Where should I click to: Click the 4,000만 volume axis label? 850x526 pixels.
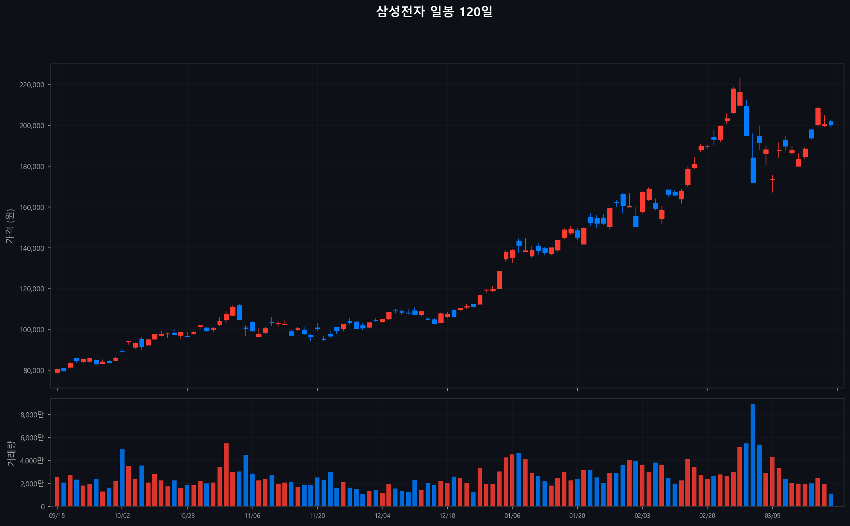32,460
